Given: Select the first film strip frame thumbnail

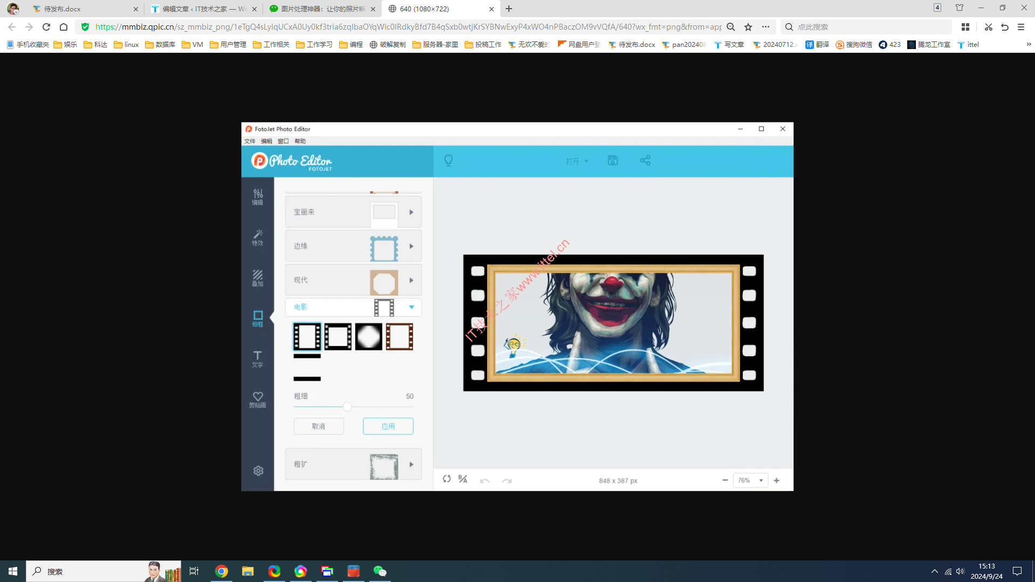Looking at the screenshot, I should (307, 337).
